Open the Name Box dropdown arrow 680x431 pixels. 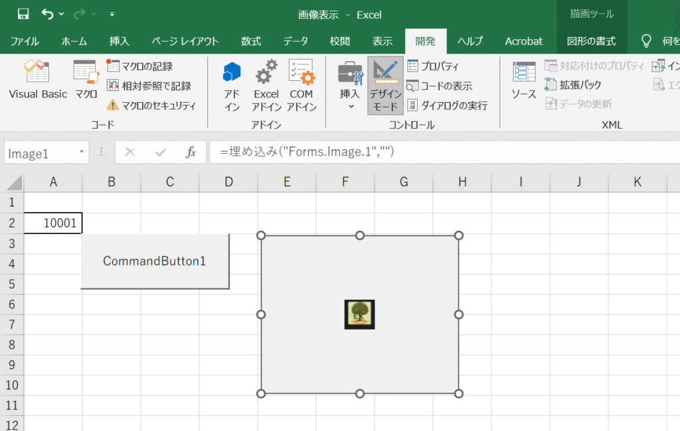click(x=82, y=153)
